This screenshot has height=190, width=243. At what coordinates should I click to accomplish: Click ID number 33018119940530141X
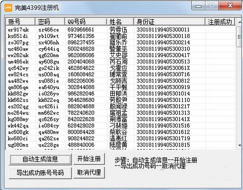(163, 119)
